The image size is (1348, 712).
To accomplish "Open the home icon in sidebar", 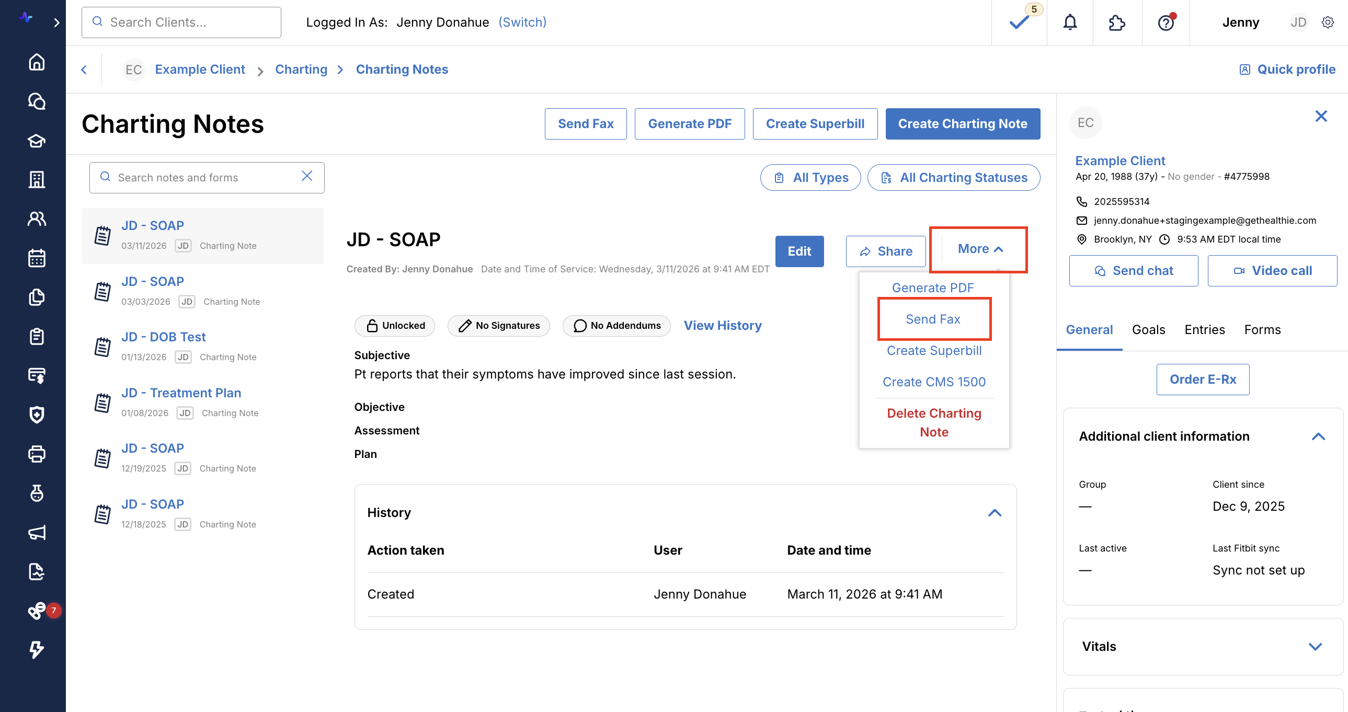I will (37, 62).
